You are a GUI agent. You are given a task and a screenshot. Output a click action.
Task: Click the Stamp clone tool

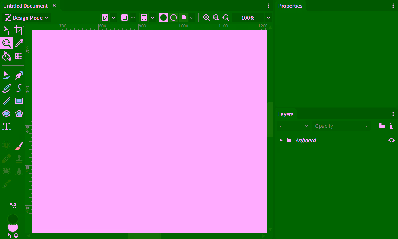(x=19, y=158)
